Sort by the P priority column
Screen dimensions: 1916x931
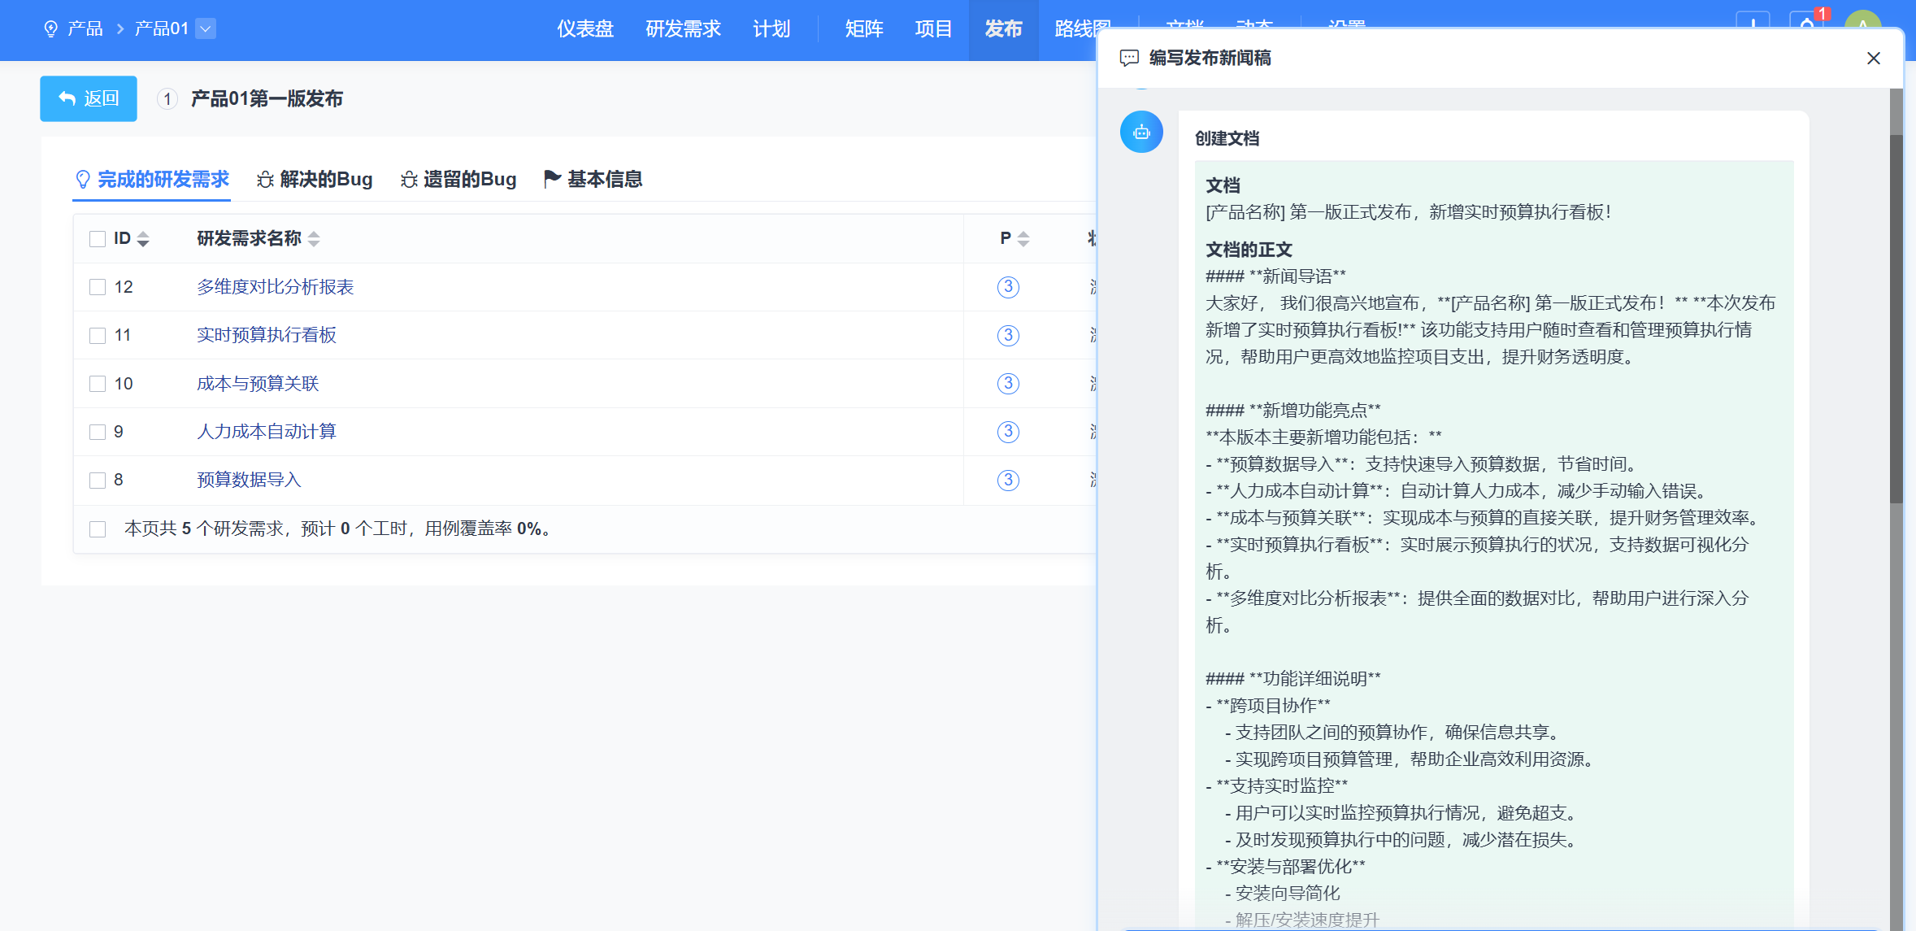pos(1023,239)
